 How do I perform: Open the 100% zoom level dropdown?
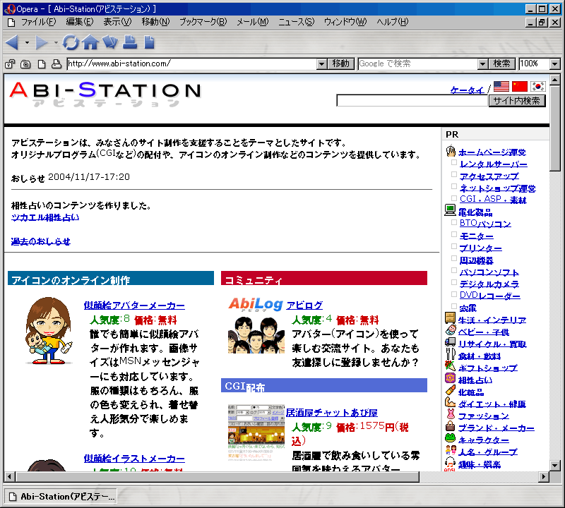(555, 64)
